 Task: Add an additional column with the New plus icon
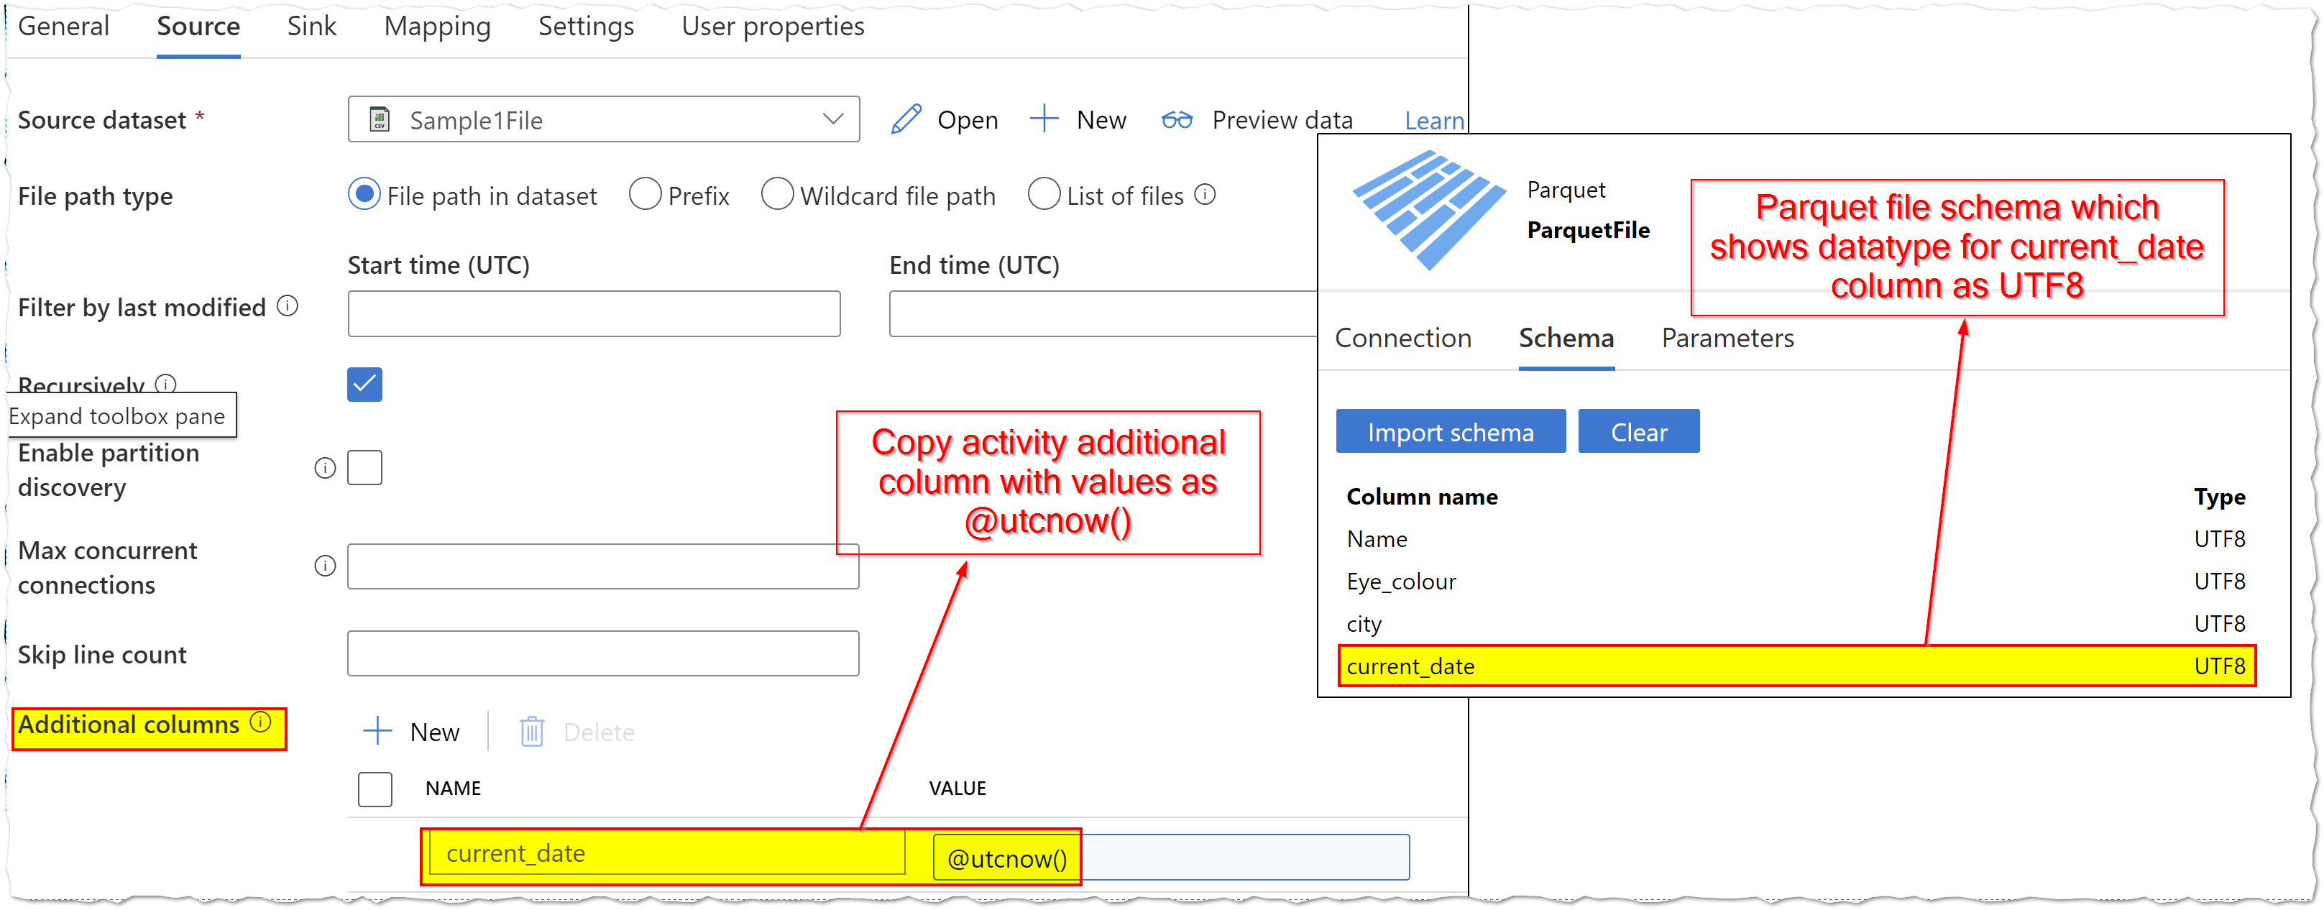(x=377, y=732)
